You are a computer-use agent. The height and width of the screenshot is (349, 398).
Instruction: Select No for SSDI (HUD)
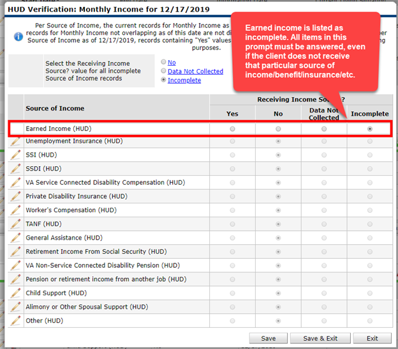click(x=278, y=169)
